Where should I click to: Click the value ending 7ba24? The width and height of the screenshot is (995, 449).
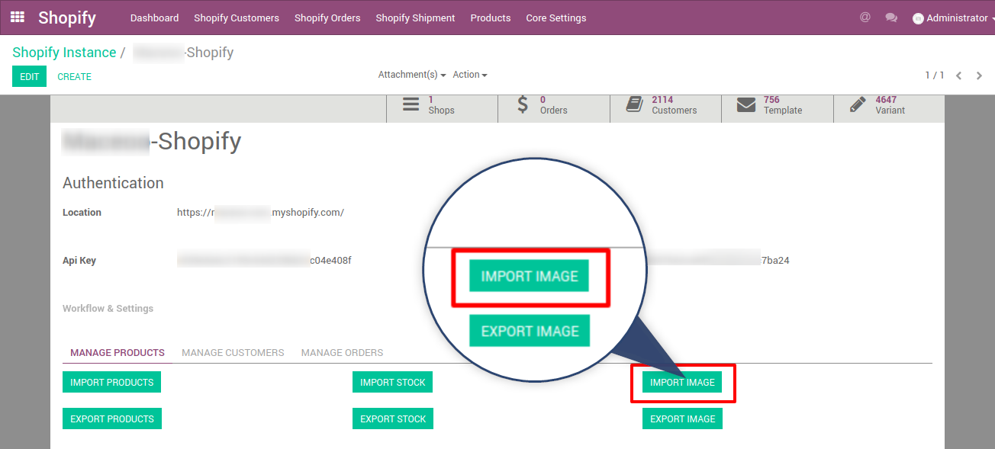717,261
